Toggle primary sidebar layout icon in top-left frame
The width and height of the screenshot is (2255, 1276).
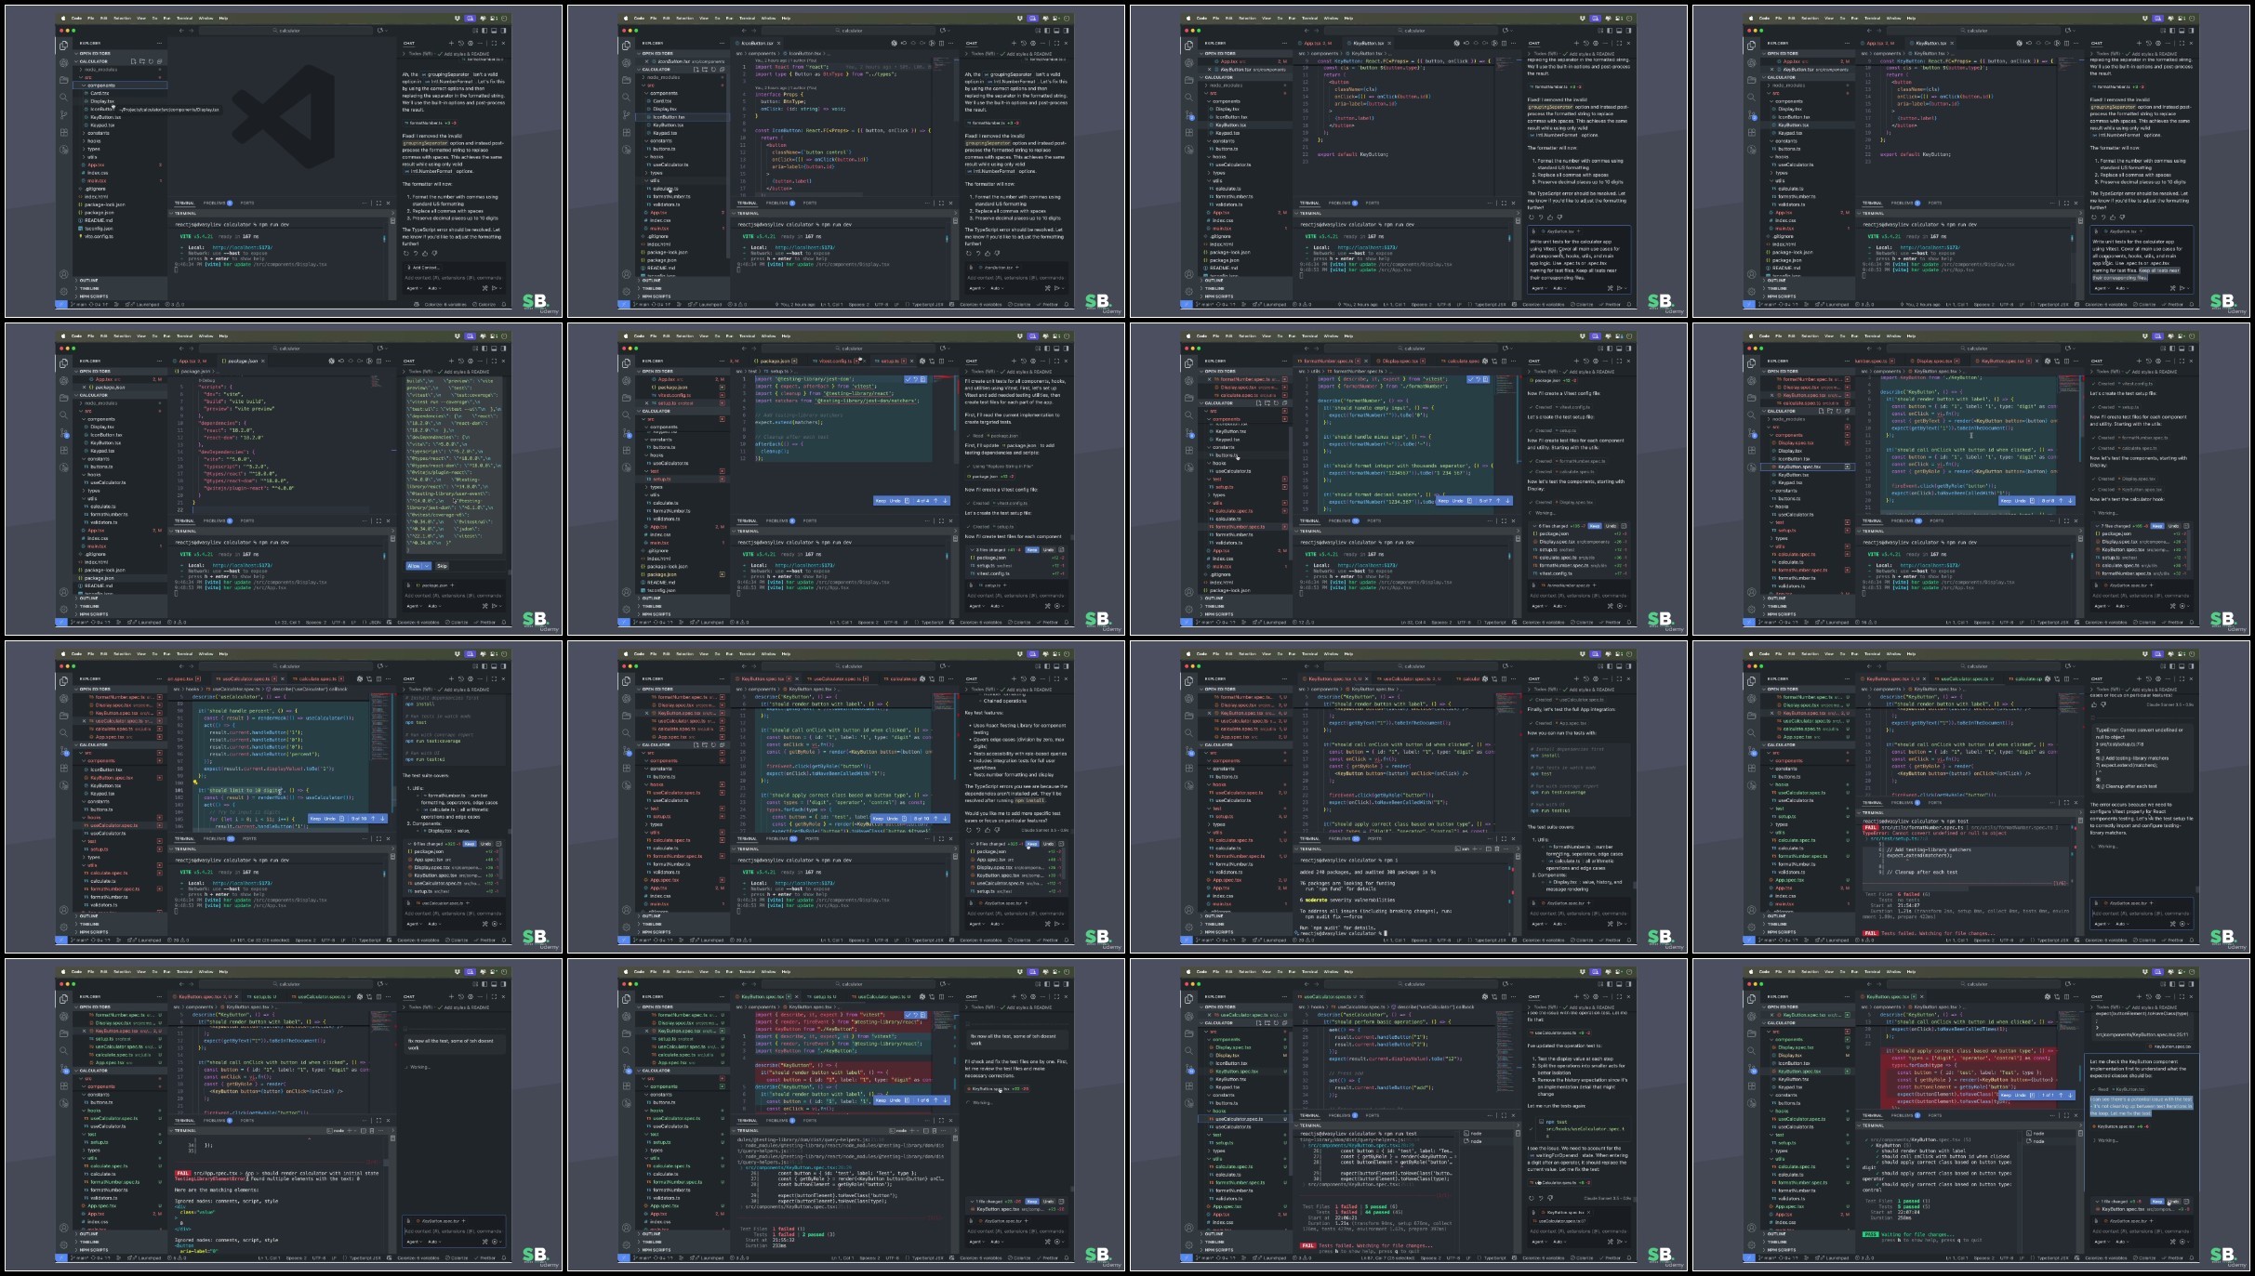tap(484, 31)
